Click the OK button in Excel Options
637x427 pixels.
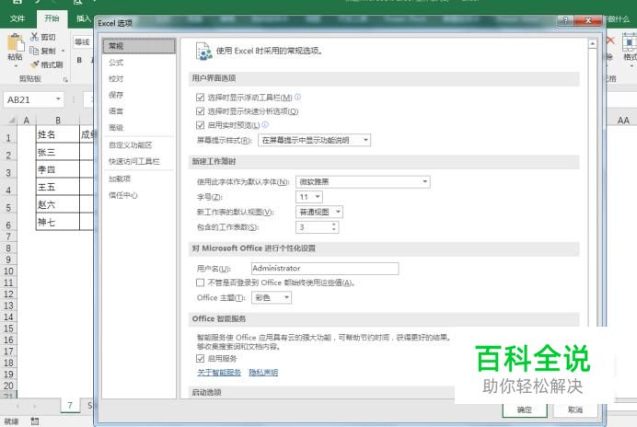click(525, 410)
